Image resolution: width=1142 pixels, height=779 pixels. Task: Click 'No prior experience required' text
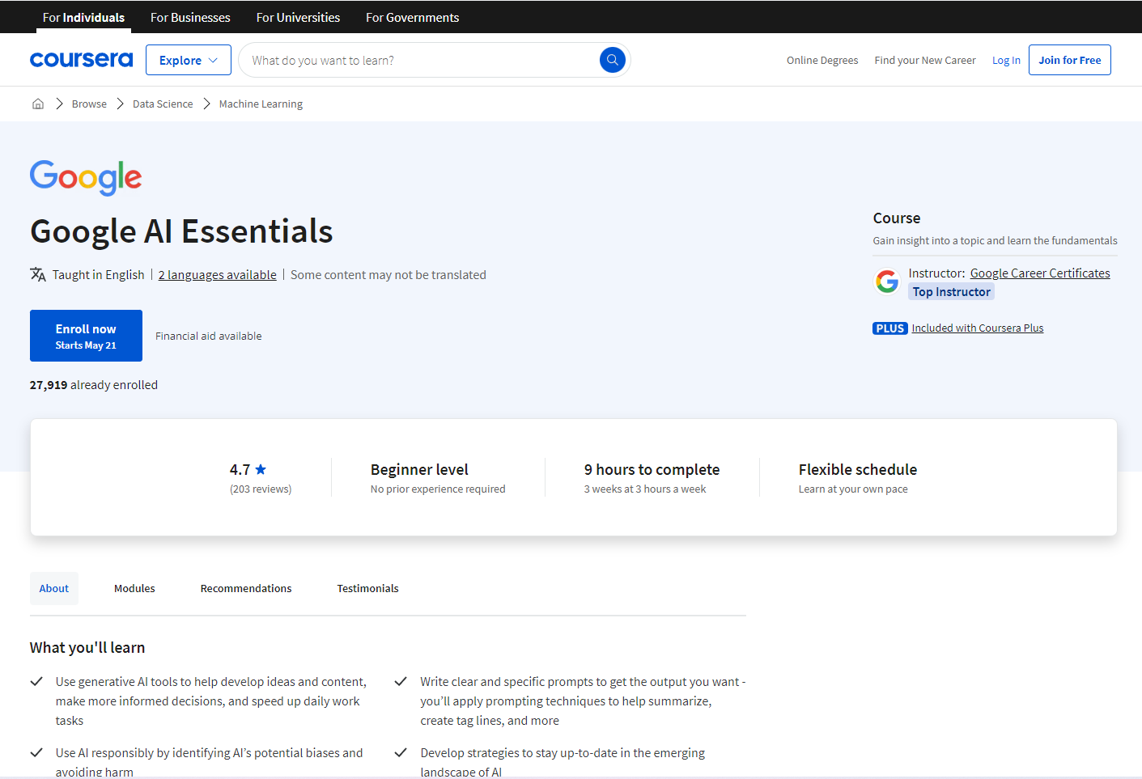(438, 489)
